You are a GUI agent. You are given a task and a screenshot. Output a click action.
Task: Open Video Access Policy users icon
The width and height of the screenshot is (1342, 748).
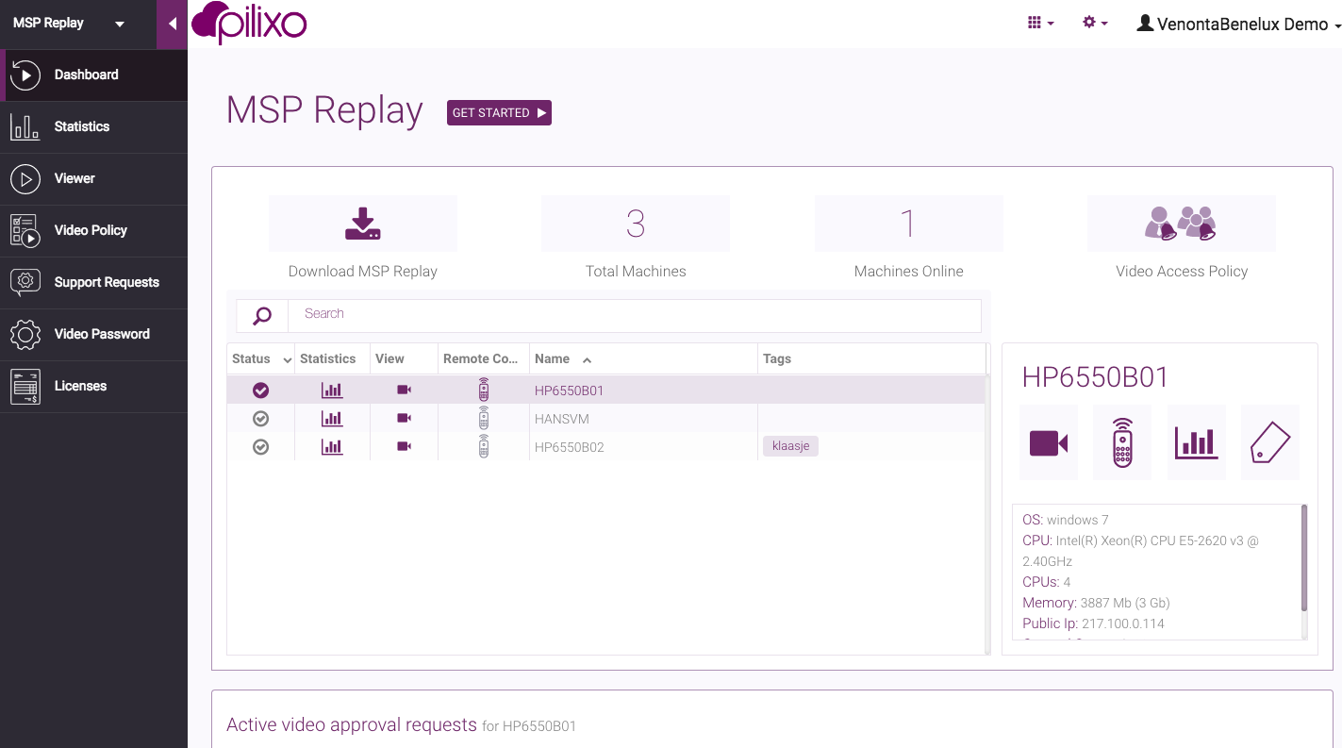point(1181,224)
